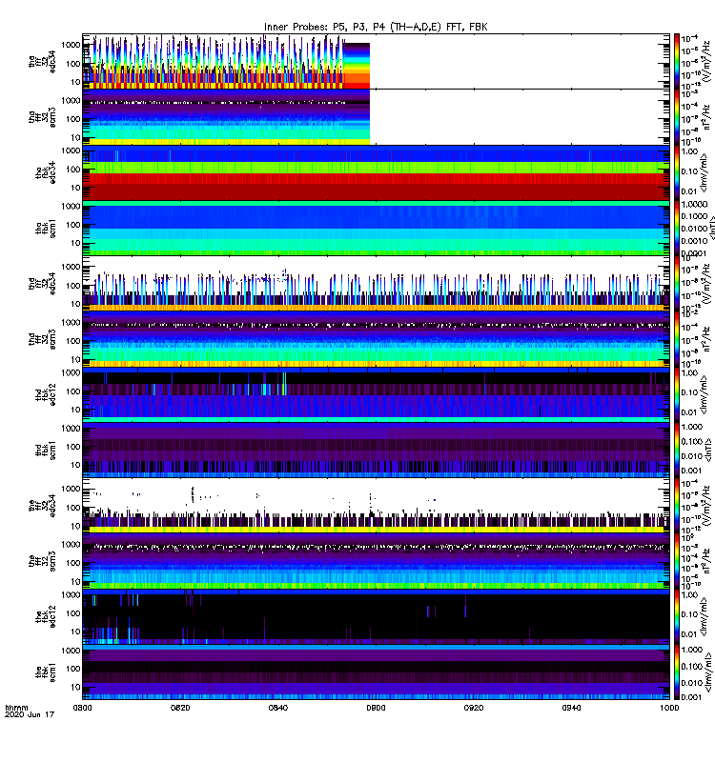This screenshot has width=715, height=762.
Task: Click the '0920' time axis label
Action: click(474, 708)
